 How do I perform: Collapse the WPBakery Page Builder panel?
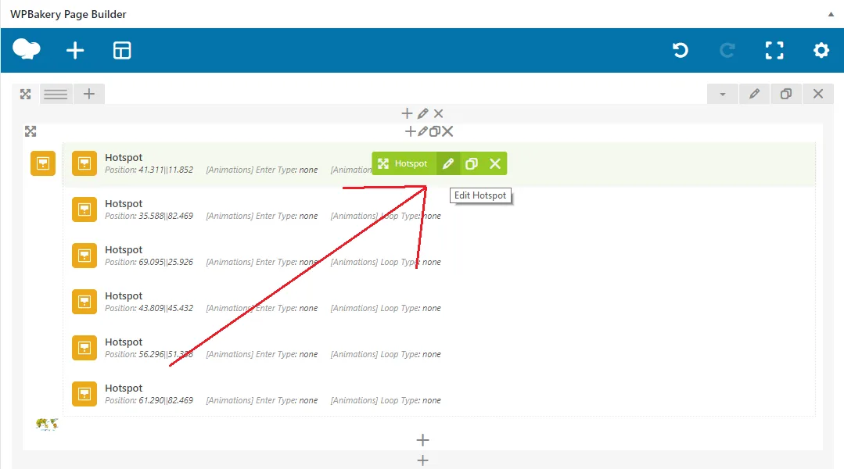pos(831,15)
